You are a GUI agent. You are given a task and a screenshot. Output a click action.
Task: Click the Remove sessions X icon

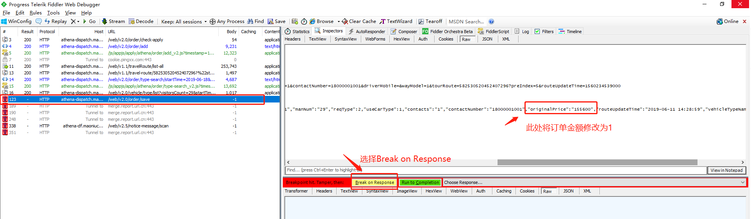tap(73, 21)
